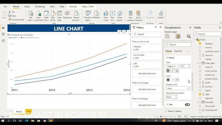
Task: Switch to the Insert ribbon tab
Action: point(27,7)
